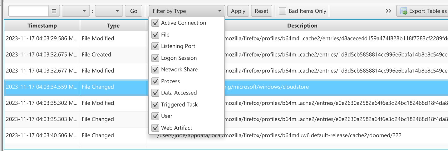Select Network Share in filter list
The image size is (448, 151).
pos(179,69)
